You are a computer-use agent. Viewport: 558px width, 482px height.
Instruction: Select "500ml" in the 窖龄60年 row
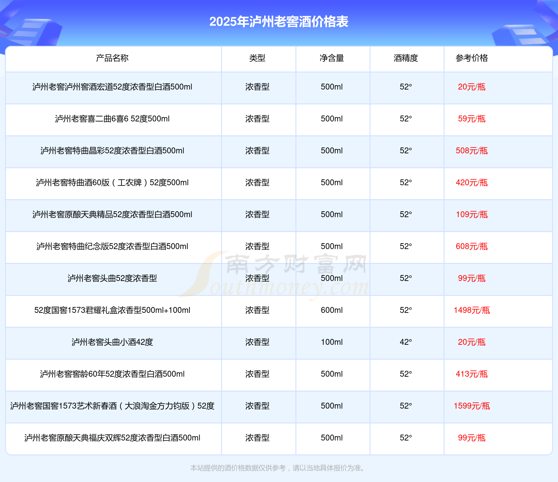click(332, 374)
